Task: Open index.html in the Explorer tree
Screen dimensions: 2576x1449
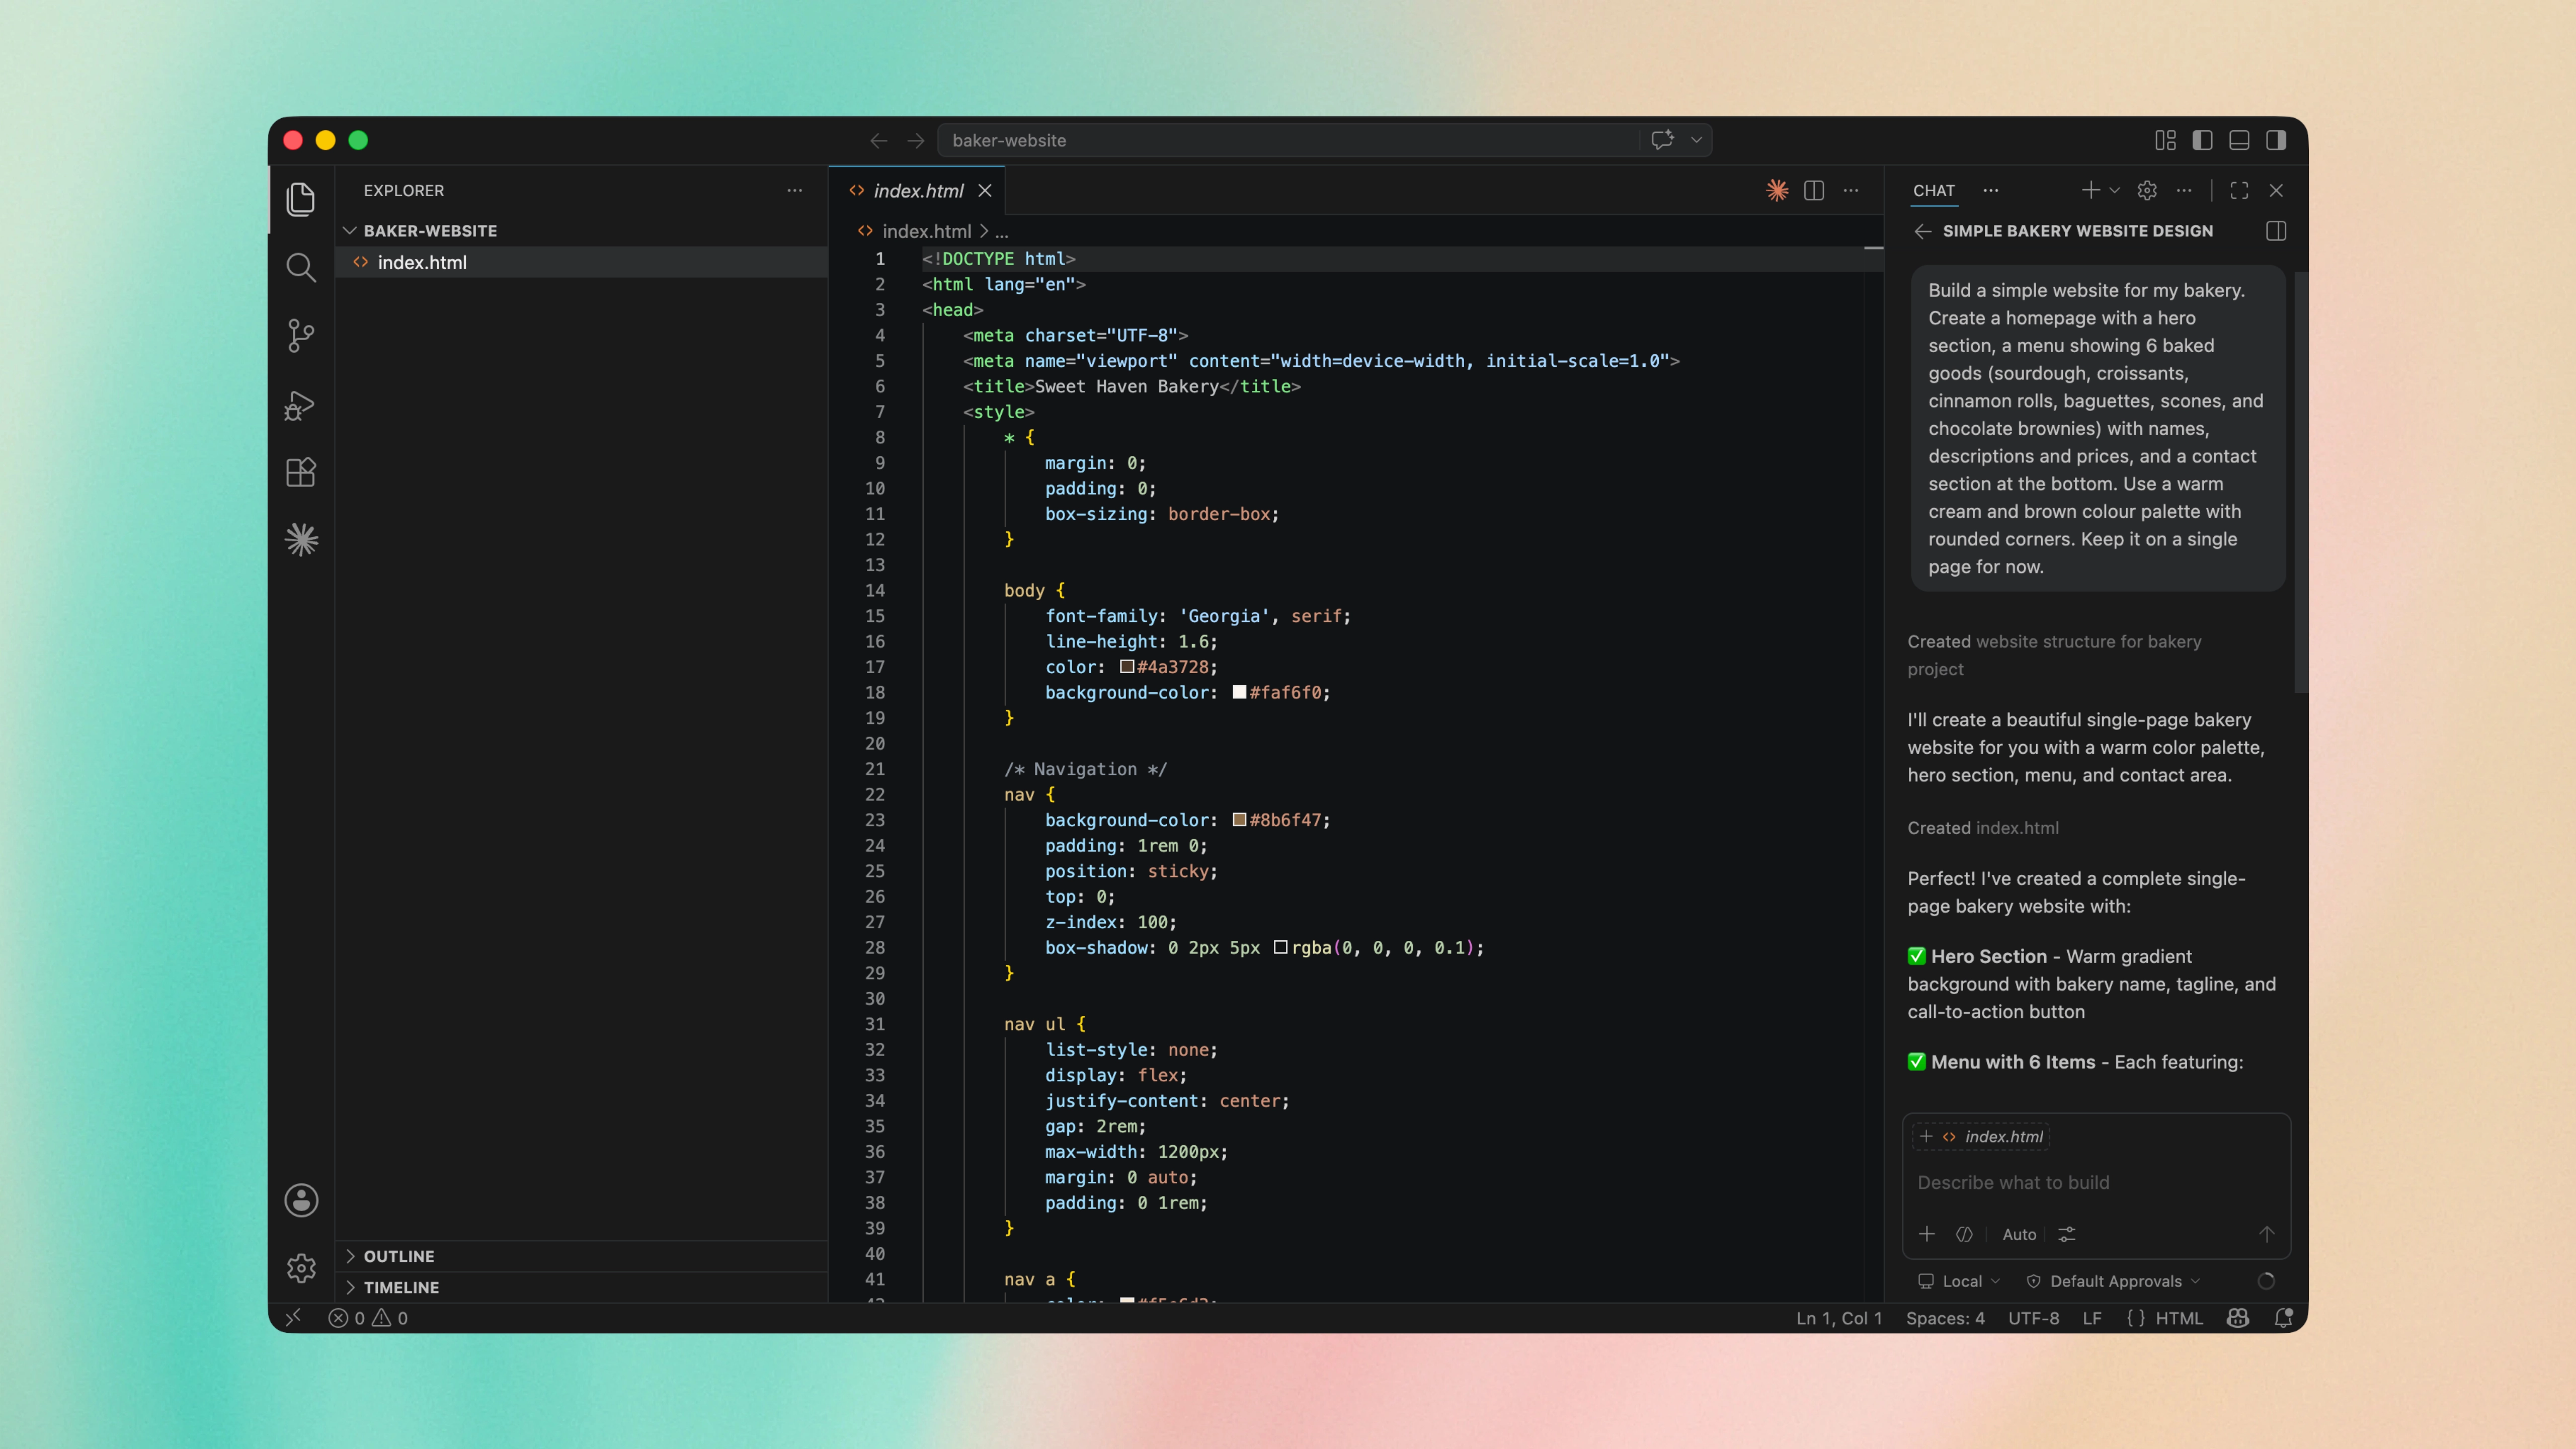Action: (582, 262)
